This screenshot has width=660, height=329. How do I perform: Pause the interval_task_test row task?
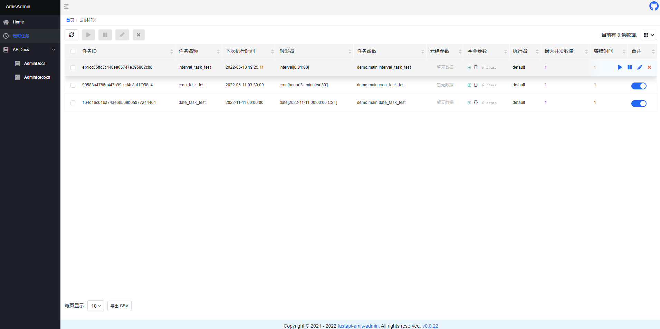point(630,67)
